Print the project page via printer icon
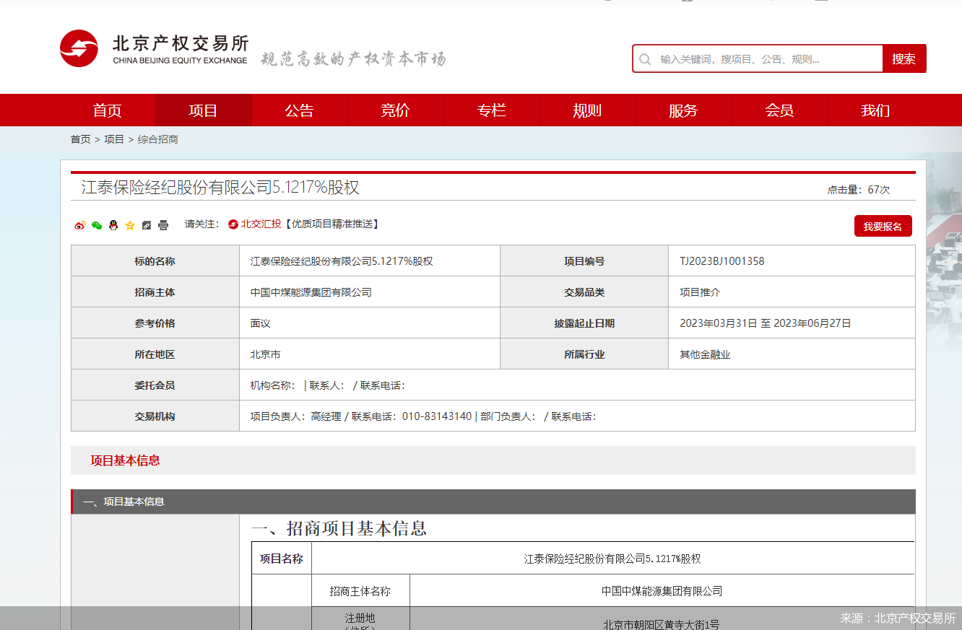The height and width of the screenshot is (630, 962). (x=163, y=225)
